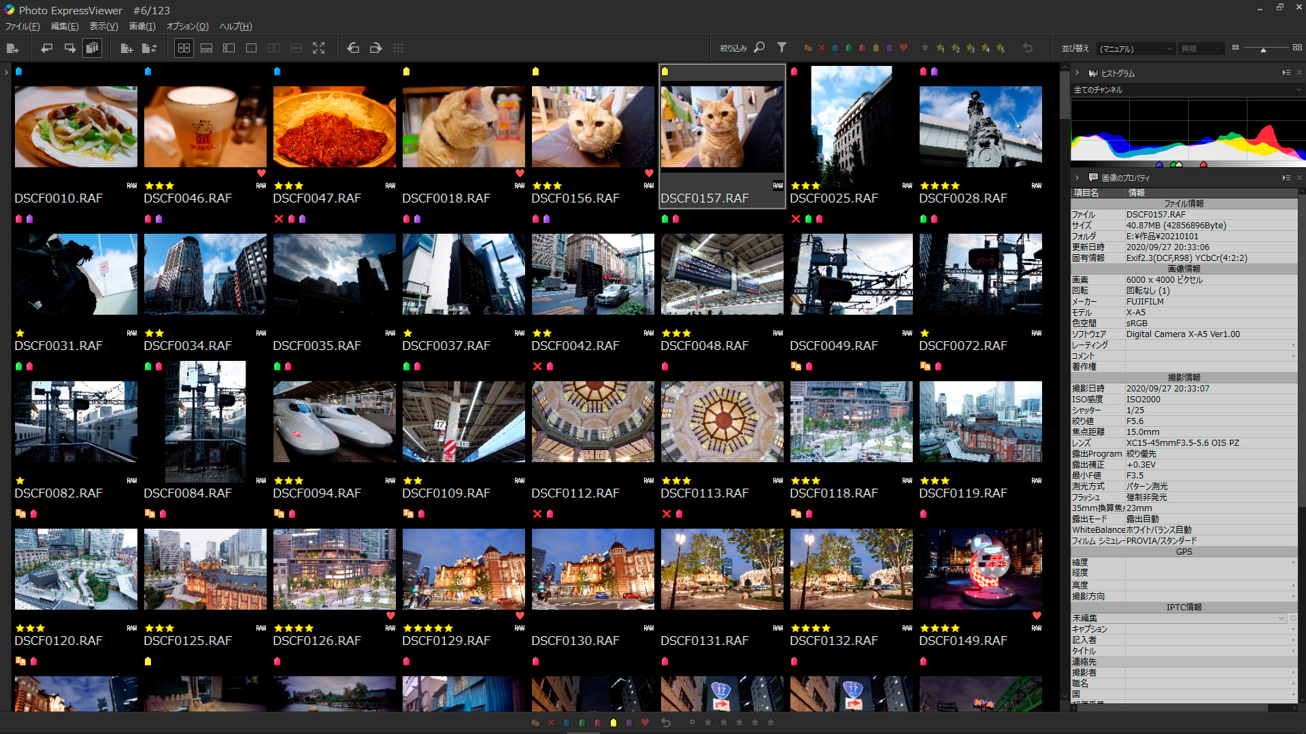
Task: Clear rating with circle in bottom bar
Action: tap(692, 722)
